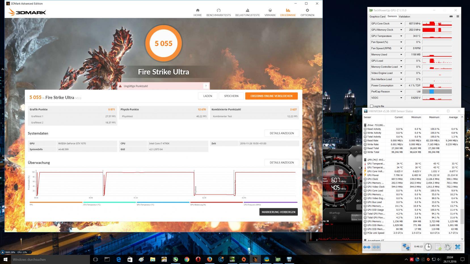Click HWiNFO scrollbar down arrow
The height and width of the screenshot is (264, 470).
(x=462, y=239)
